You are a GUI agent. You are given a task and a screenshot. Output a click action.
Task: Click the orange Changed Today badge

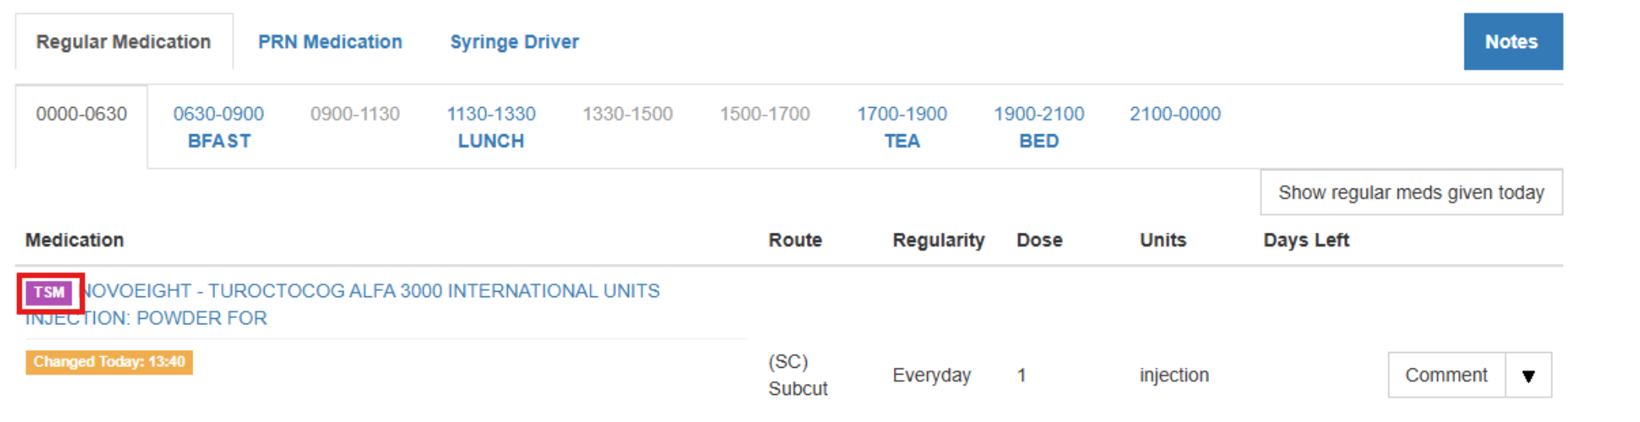point(109,362)
